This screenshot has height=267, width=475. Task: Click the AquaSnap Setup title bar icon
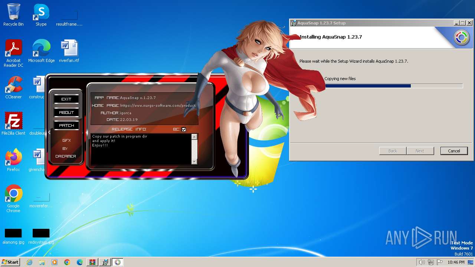coord(294,23)
